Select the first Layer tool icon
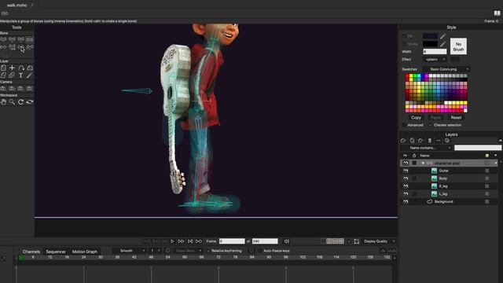 click(3, 68)
